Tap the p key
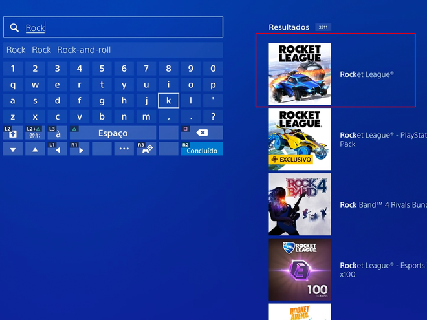 (x=213, y=85)
